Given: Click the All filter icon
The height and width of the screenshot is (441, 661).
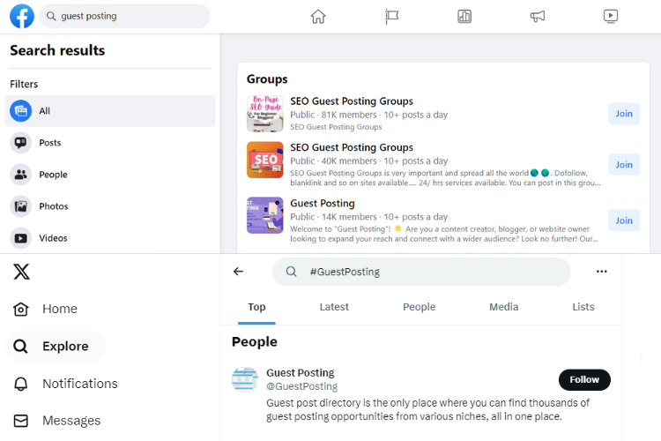Looking at the screenshot, I should 20,110.
